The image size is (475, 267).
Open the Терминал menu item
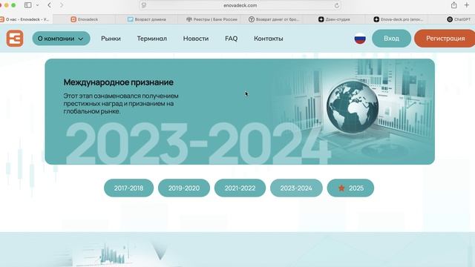(x=151, y=39)
